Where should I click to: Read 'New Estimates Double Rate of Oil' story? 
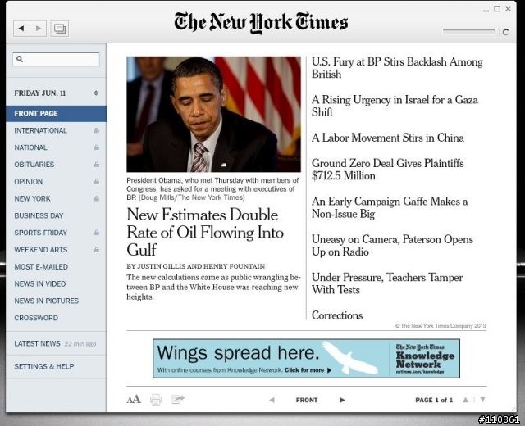205,232
